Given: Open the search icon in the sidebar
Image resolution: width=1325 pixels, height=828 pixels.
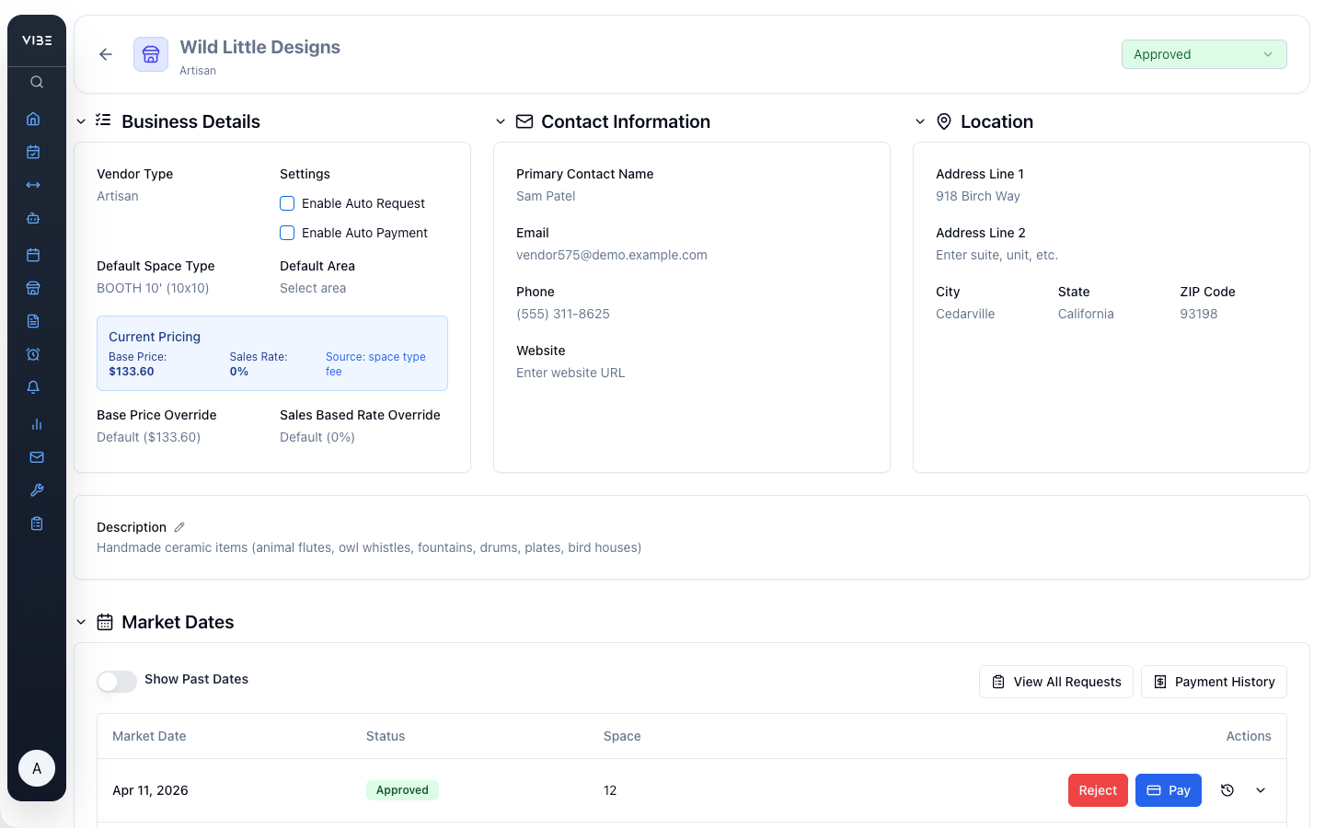Looking at the screenshot, I should pyautogui.click(x=36, y=82).
